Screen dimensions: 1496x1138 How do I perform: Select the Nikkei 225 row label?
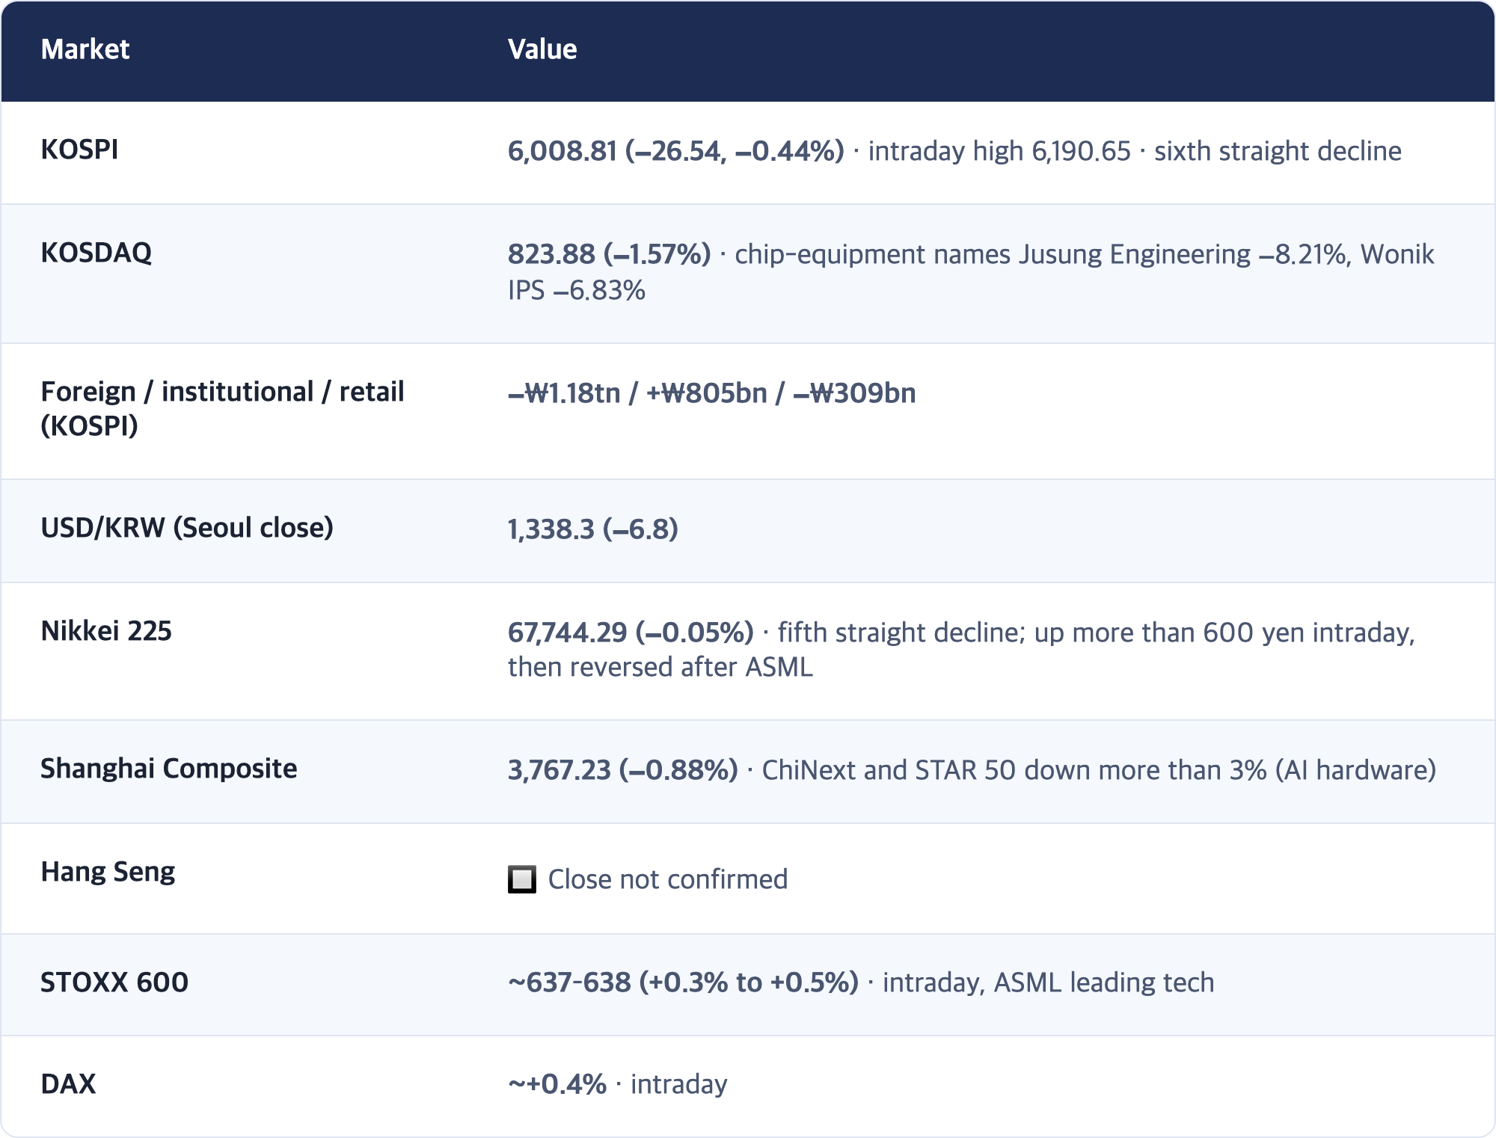[x=106, y=631]
